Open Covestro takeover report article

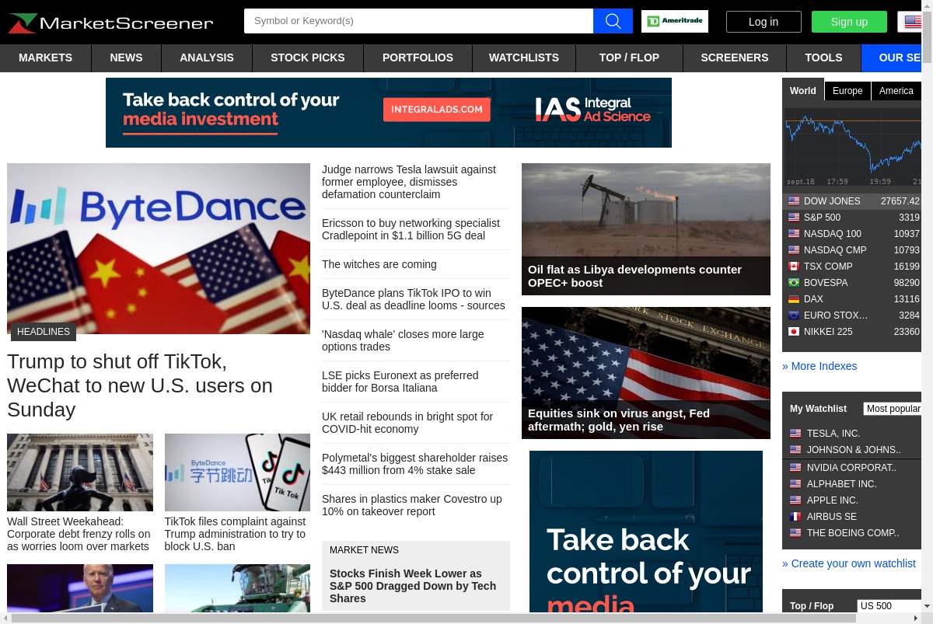click(x=412, y=505)
